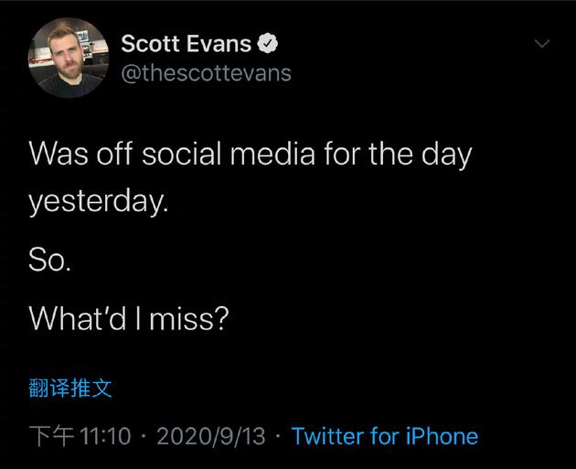Viewport: 576px width, 469px height.
Task: Click the word "iPhone" in the source label
Action: click(443, 436)
